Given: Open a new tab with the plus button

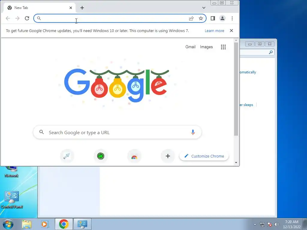Looking at the screenshot, I should pyautogui.click(x=82, y=8).
